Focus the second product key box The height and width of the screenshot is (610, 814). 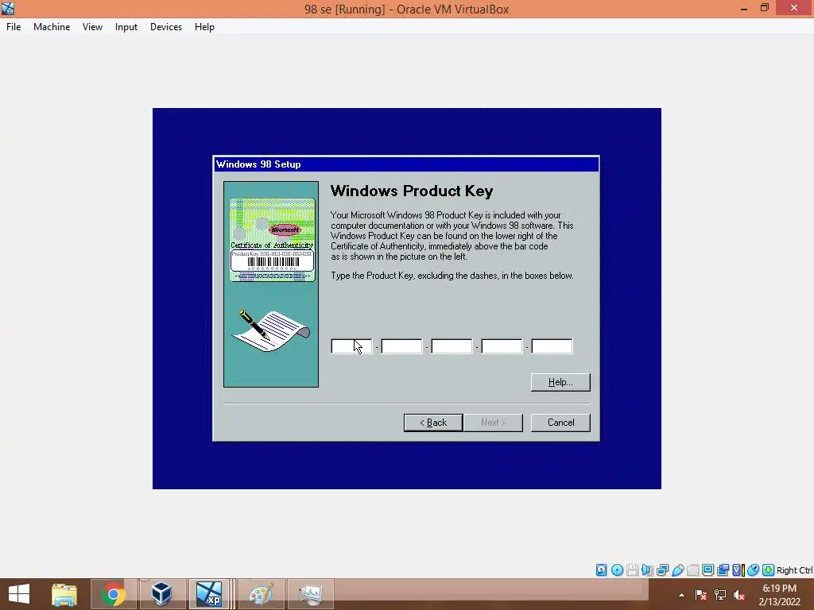401,346
